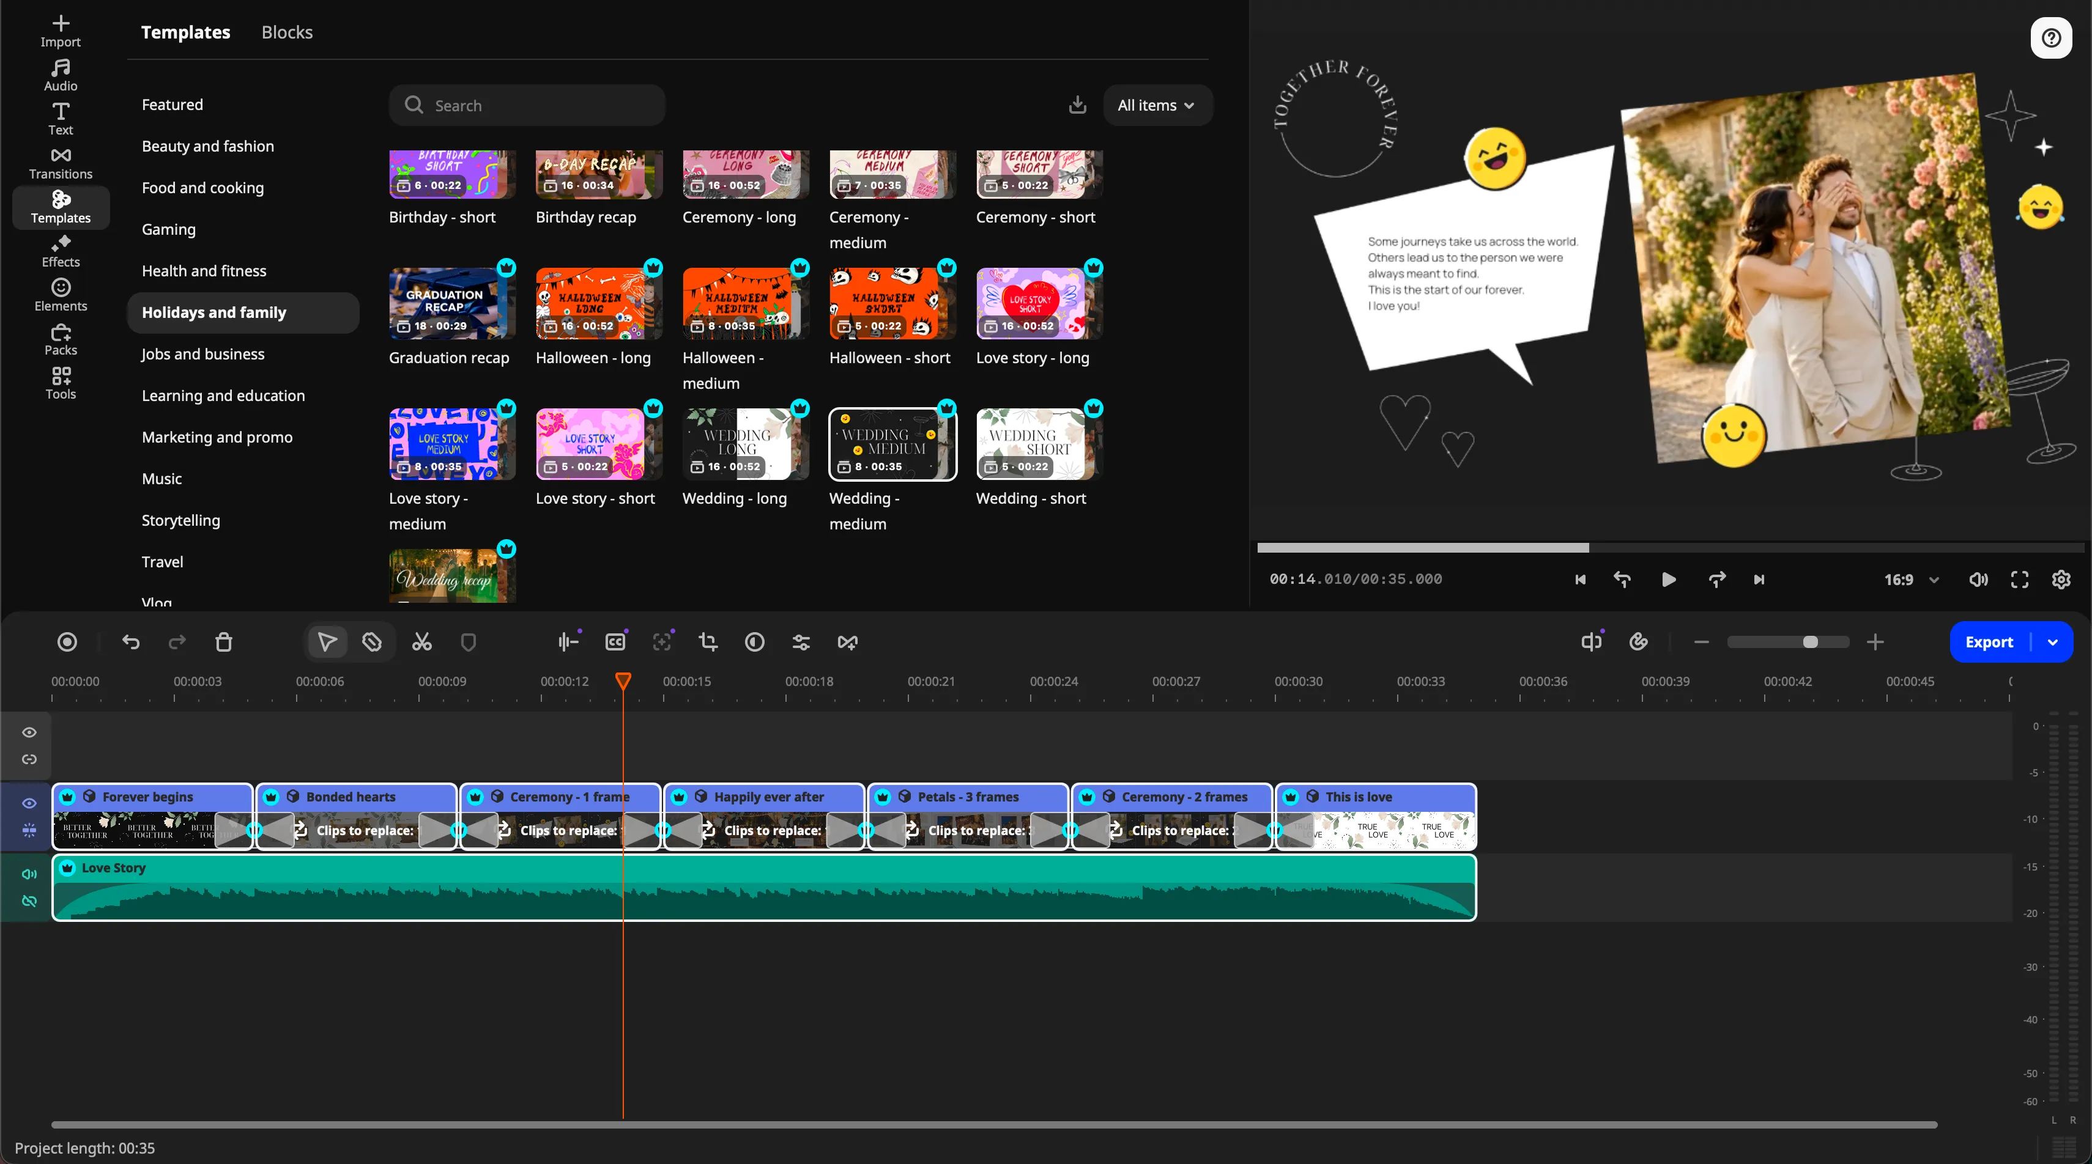Open color adjustments tool
This screenshot has width=2092, height=1164.
click(754, 642)
